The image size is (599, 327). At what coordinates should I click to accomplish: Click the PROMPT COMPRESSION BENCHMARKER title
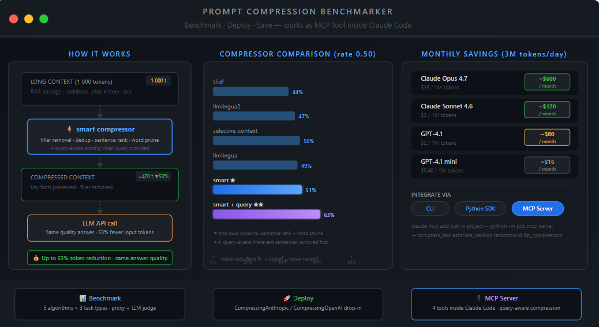coord(298,12)
